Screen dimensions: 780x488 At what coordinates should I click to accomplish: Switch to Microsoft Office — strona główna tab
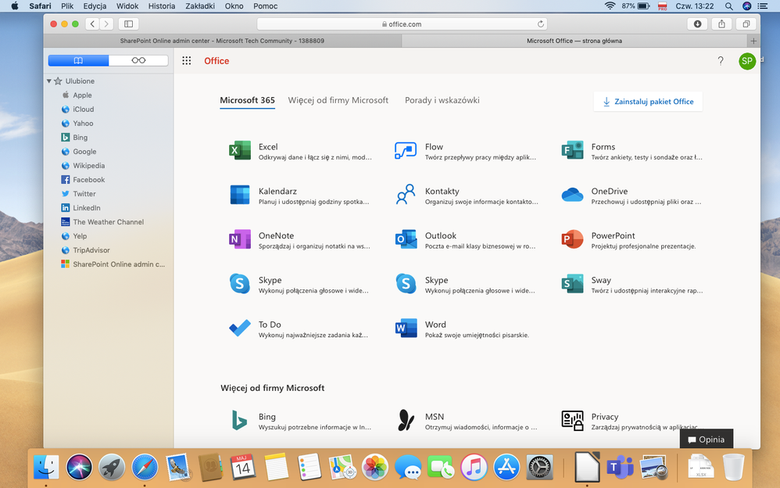(574, 41)
